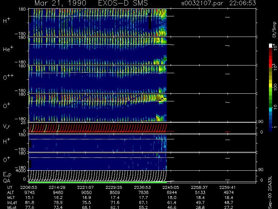Click the ALT value '6944'

[x=172, y=193]
